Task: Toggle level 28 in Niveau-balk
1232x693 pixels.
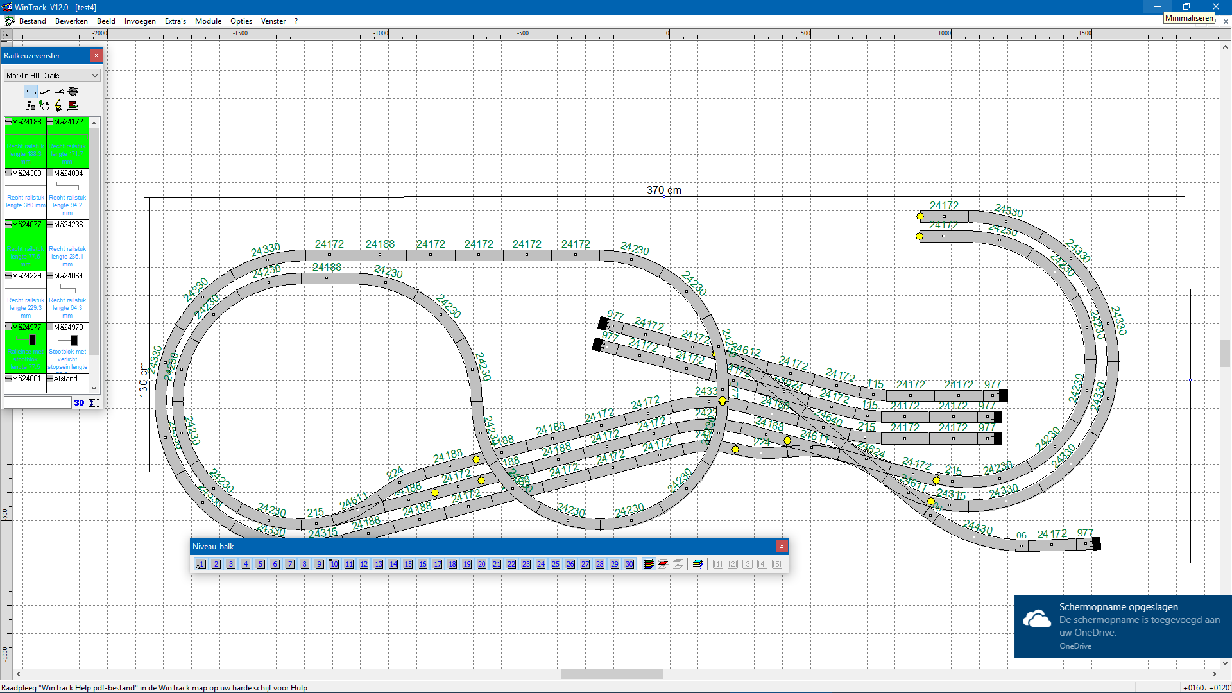Action: click(x=600, y=564)
